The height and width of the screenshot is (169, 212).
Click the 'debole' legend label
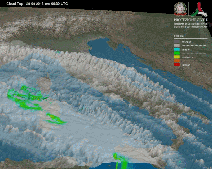click(x=185, y=50)
